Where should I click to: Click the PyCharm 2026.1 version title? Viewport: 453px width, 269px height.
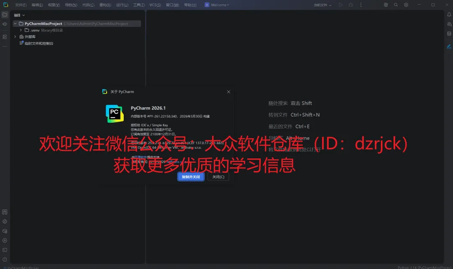pos(148,108)
